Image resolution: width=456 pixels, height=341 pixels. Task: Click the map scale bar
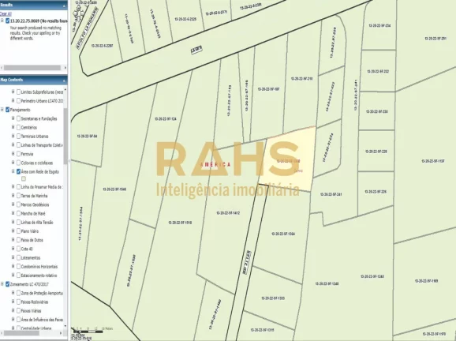[x=88, y=332]
